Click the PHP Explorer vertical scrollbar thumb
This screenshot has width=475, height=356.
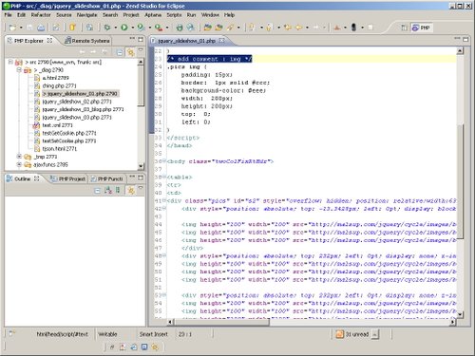pos(141,85)
